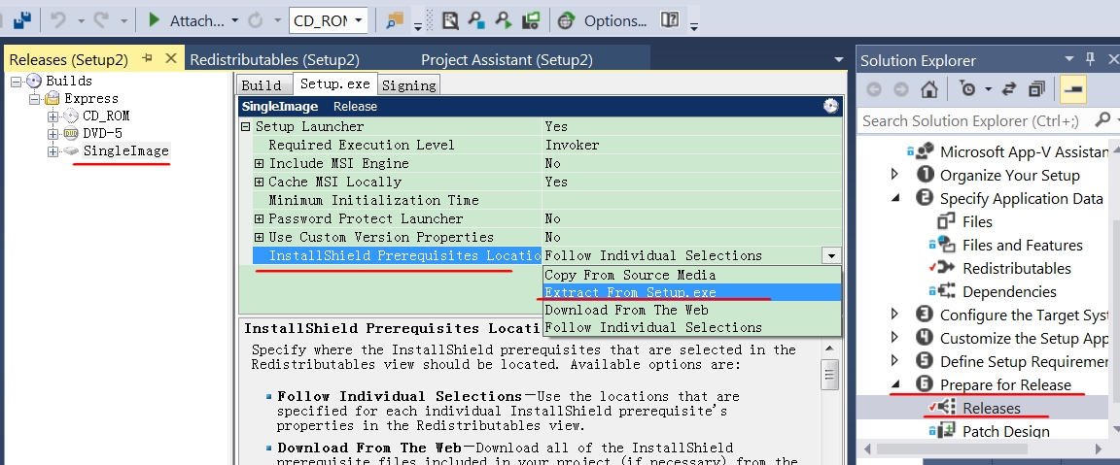Expand the DVD-5 release node

(52, 133)
